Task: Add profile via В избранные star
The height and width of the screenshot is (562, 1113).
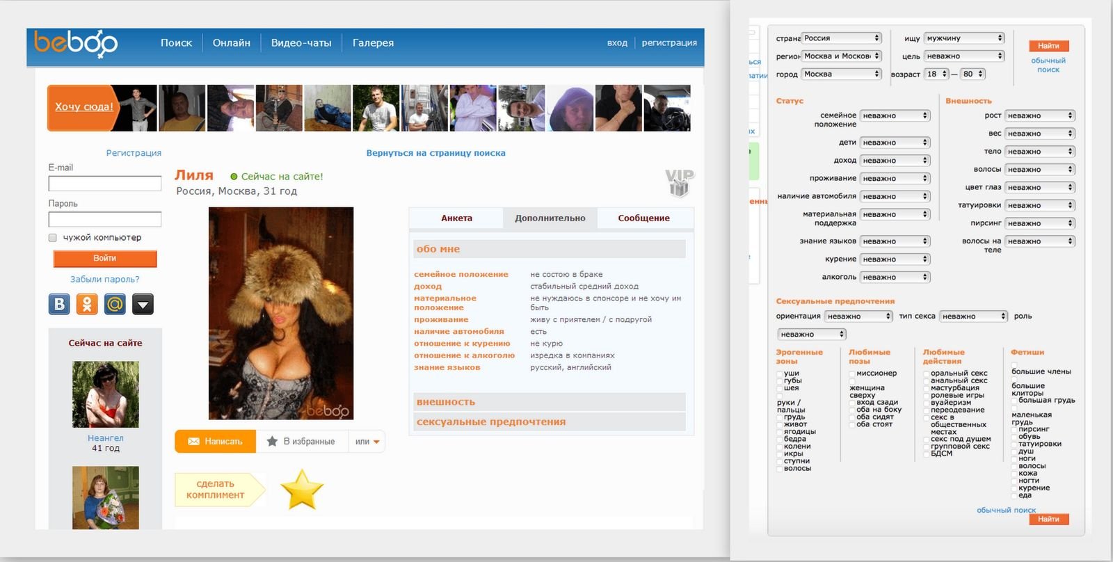Action: 301,442
